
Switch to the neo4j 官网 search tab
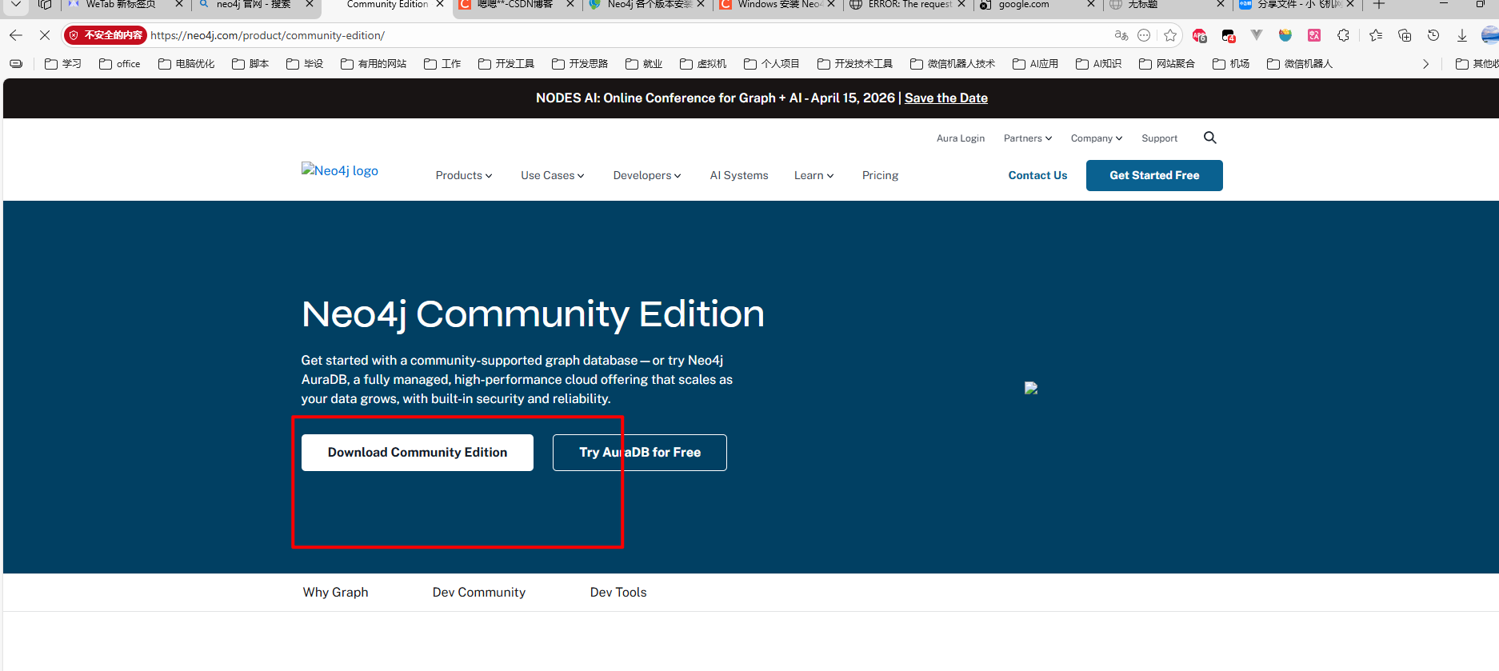pos(252,5)
